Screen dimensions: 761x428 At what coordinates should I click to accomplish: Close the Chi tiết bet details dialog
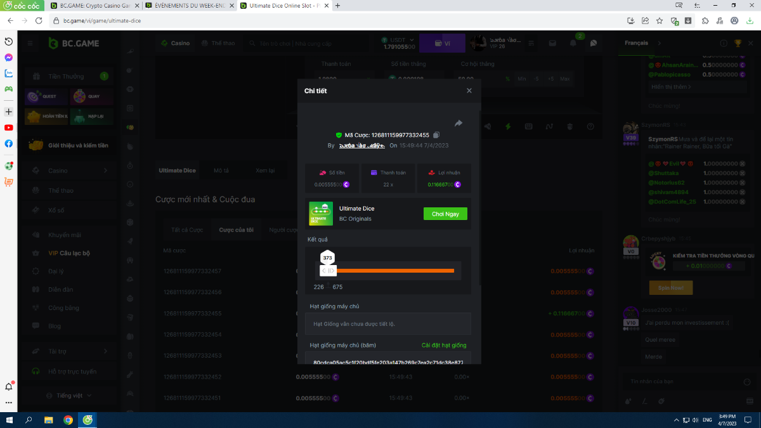coord(469,91)
